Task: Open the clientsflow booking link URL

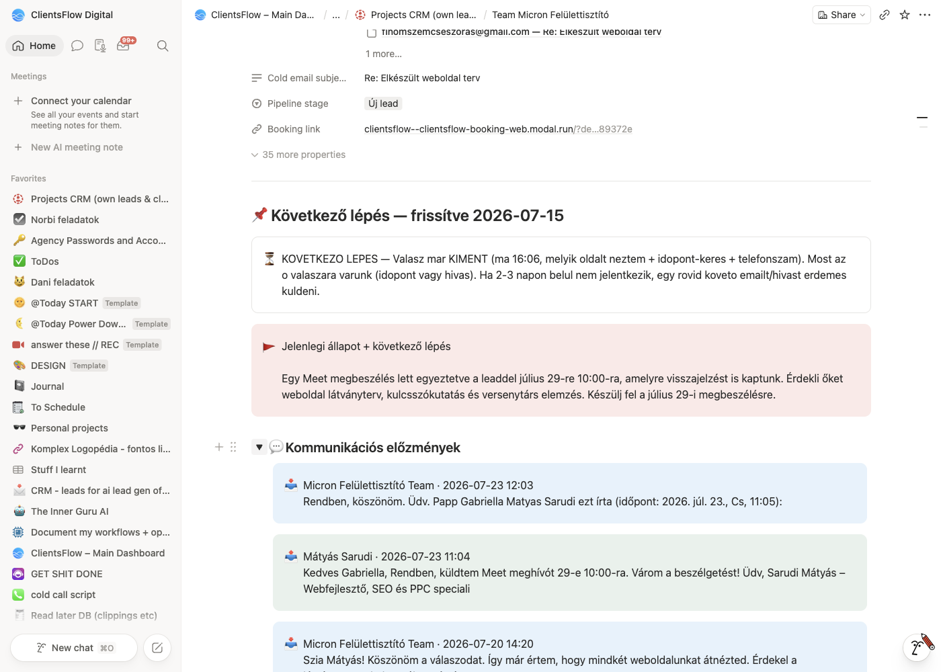Action: coord(498,129)
